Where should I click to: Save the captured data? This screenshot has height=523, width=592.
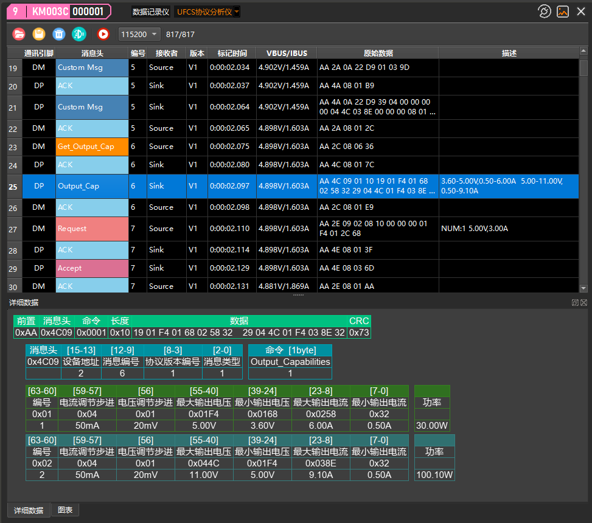pyautogui.click(x=39, y=34)
